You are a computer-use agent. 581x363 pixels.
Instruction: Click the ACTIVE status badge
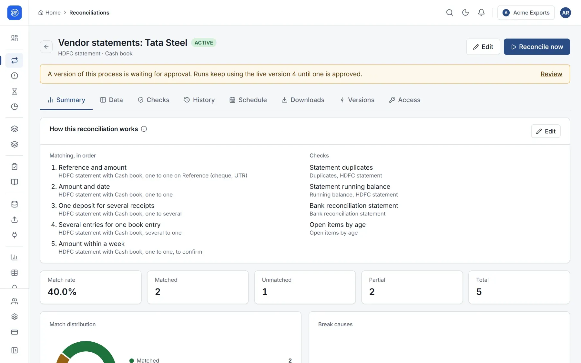tap(204, 43)
